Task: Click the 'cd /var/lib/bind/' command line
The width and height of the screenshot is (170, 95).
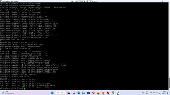Action: pyautogui.click(x=18, y=74)
